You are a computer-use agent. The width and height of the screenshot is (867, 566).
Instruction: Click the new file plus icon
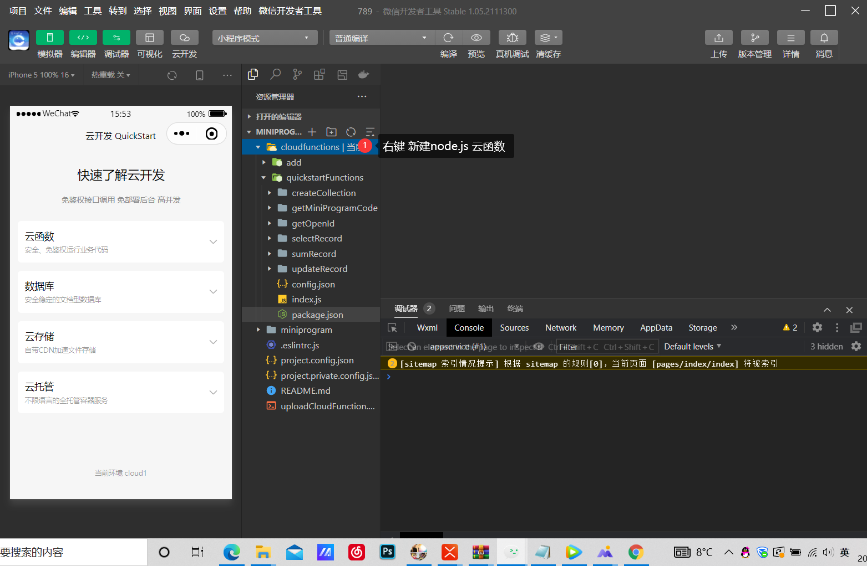pos(312,132)
